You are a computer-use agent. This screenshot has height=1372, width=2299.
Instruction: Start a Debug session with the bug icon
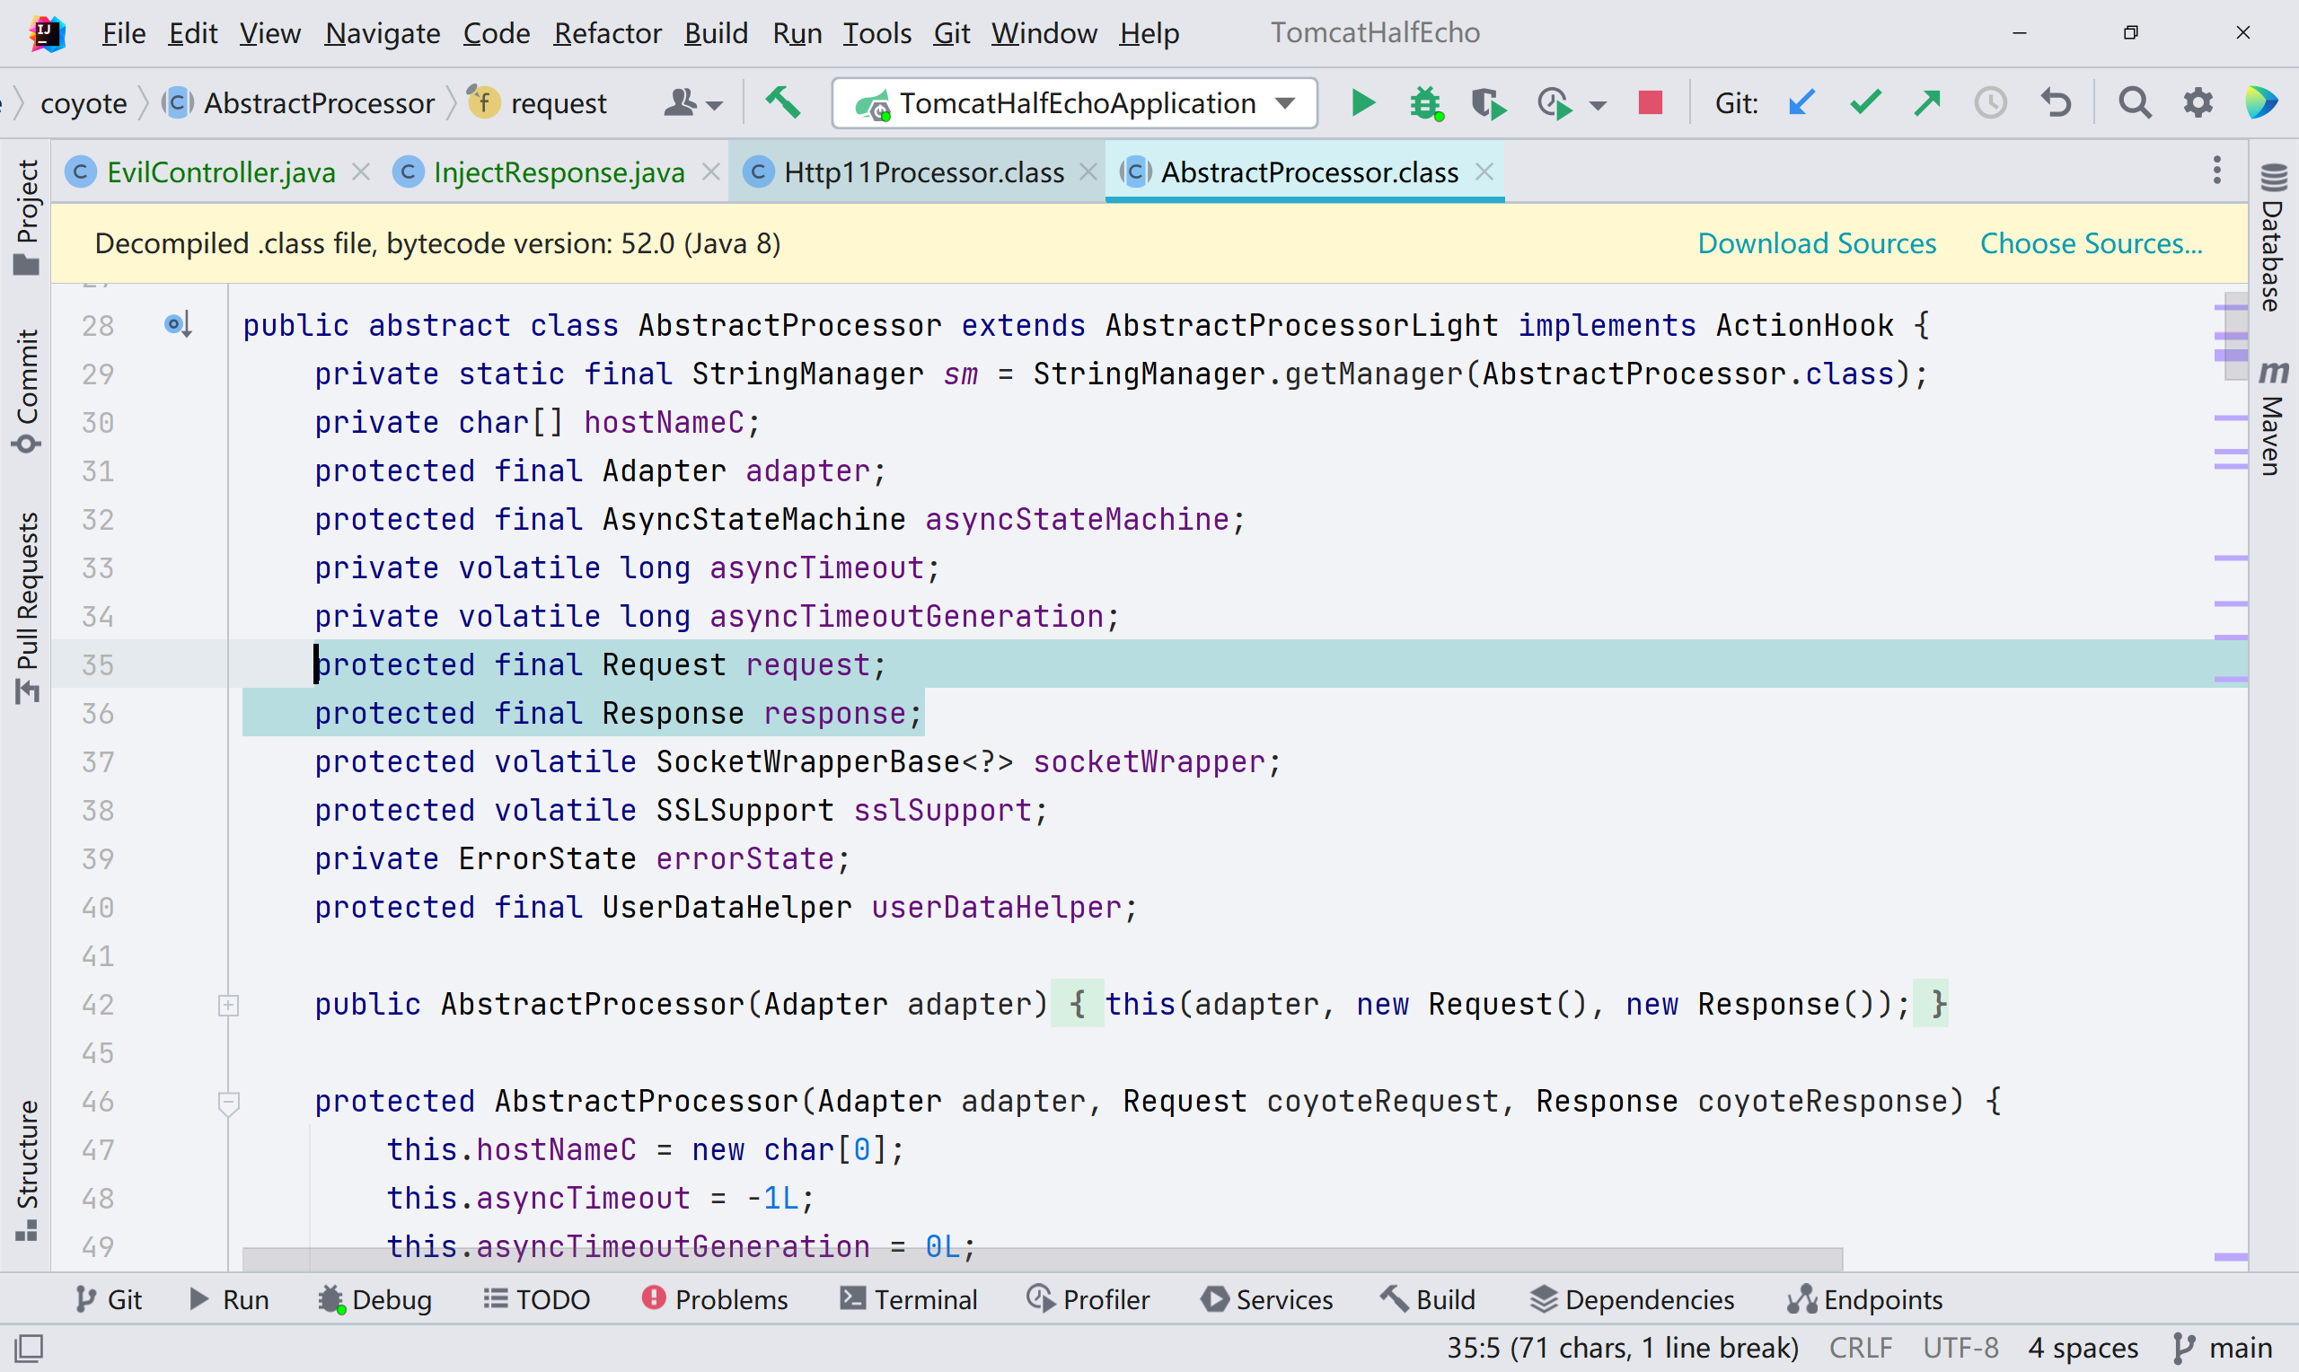coord(1424,102)
